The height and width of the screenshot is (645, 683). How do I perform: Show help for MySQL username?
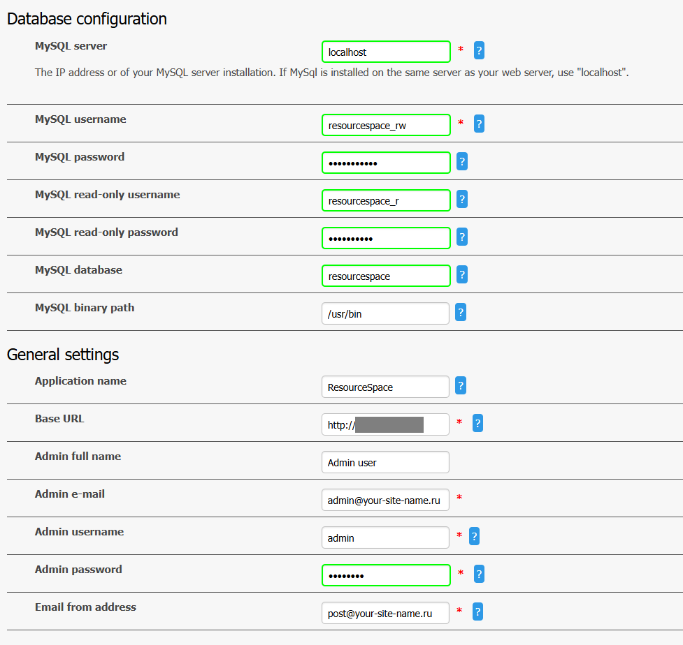[x=479, y=124]
